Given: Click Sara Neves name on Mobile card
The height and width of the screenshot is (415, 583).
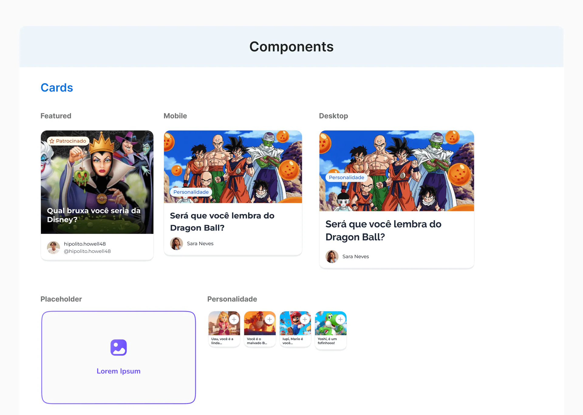Looking at the screenshot, I should point(200,244).
